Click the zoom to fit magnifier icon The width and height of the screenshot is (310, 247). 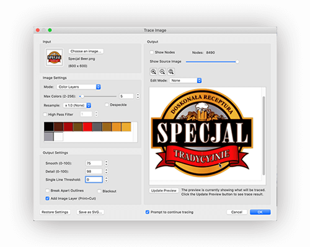click(171, 72)
